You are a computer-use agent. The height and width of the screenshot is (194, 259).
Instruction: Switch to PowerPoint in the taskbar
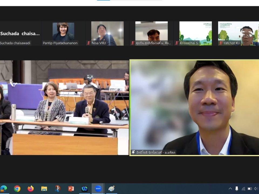[x=71, y=189]
